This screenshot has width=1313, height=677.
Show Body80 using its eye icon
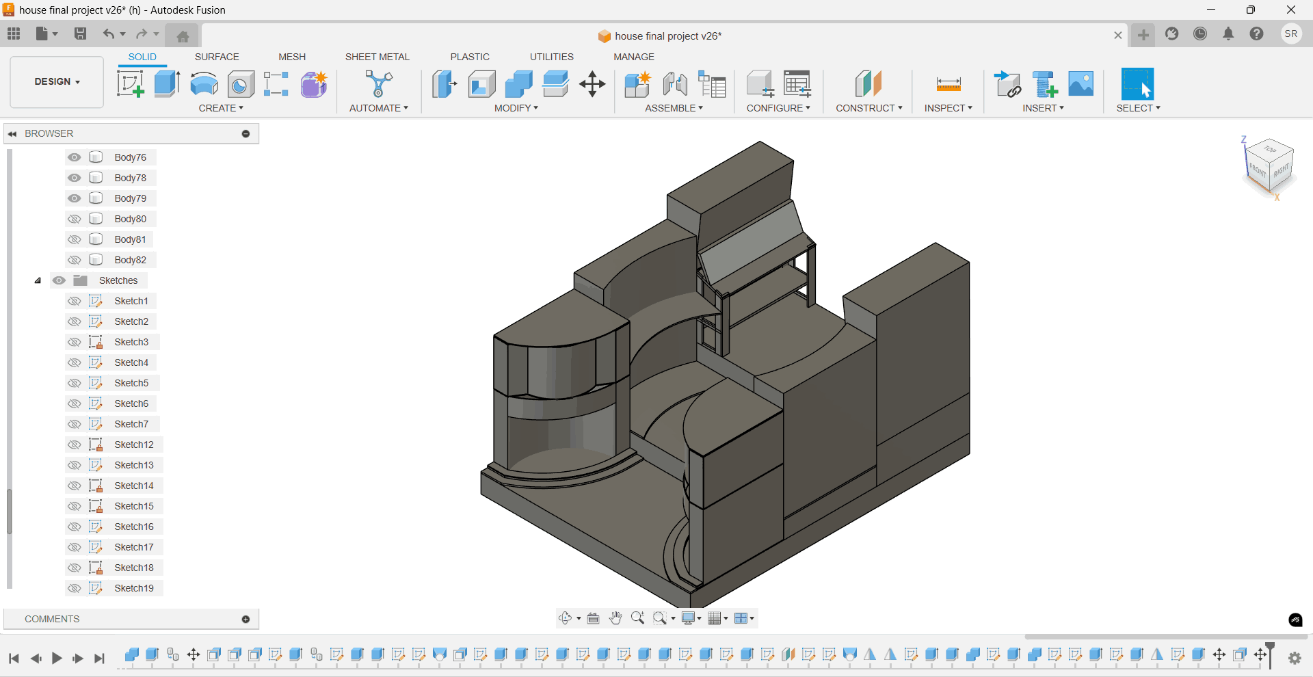point(75,219)
